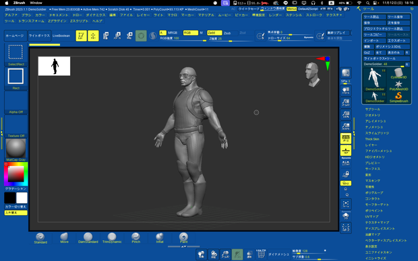
Task: Click the white silhouette thumbnail preview
Action: click(x=54, y=66)
